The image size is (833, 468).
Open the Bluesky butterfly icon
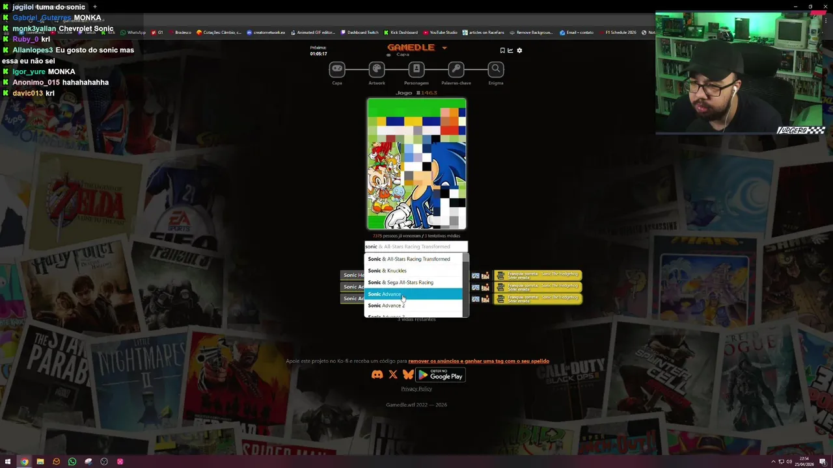pyautogui.click(x=408, y=374)
